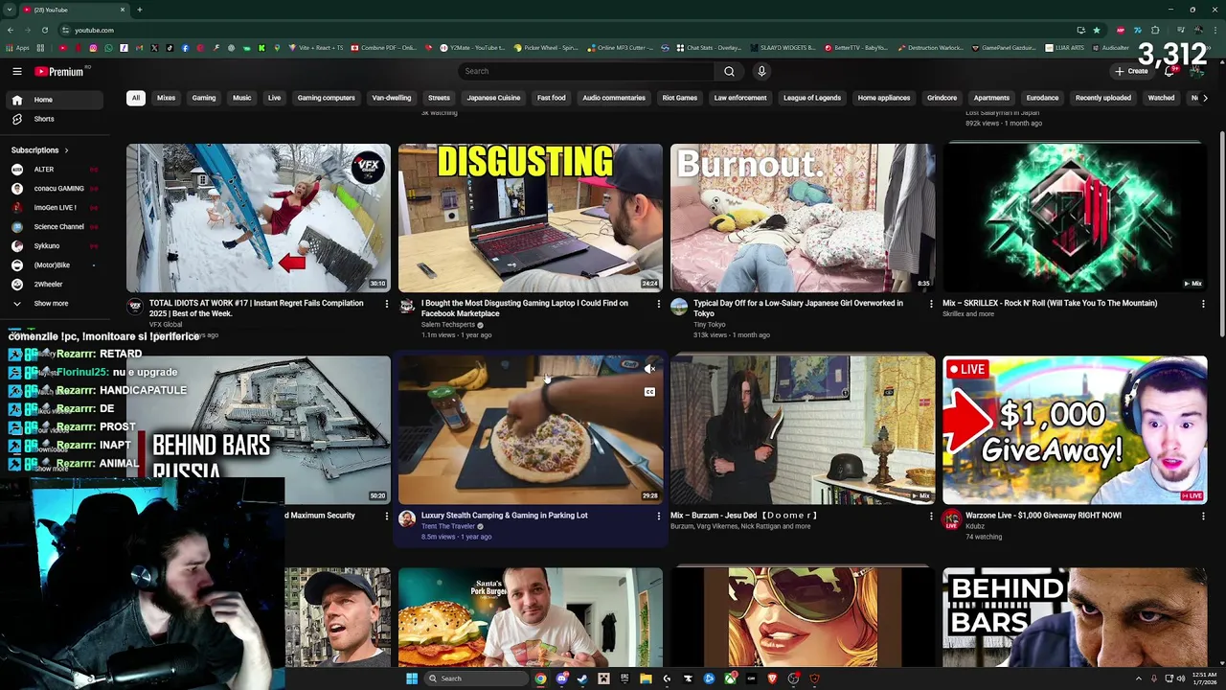Open Tiny Tokyo channel avatar

click(679, 307)
